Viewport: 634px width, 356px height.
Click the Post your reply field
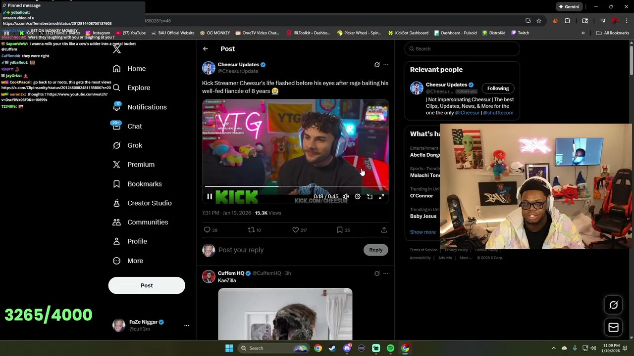290,250
